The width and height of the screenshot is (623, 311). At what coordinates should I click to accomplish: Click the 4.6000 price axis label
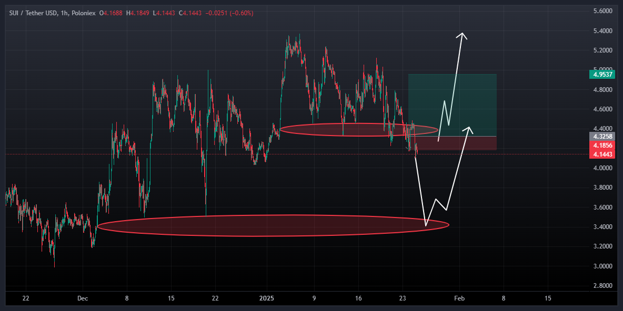(604, 109)
